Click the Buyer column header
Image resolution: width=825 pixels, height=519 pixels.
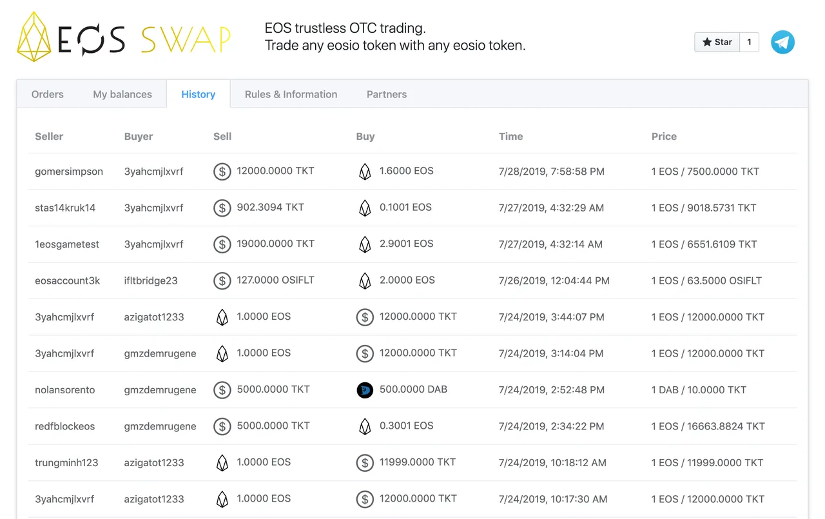pyautogui.click(x=139, y=136)
